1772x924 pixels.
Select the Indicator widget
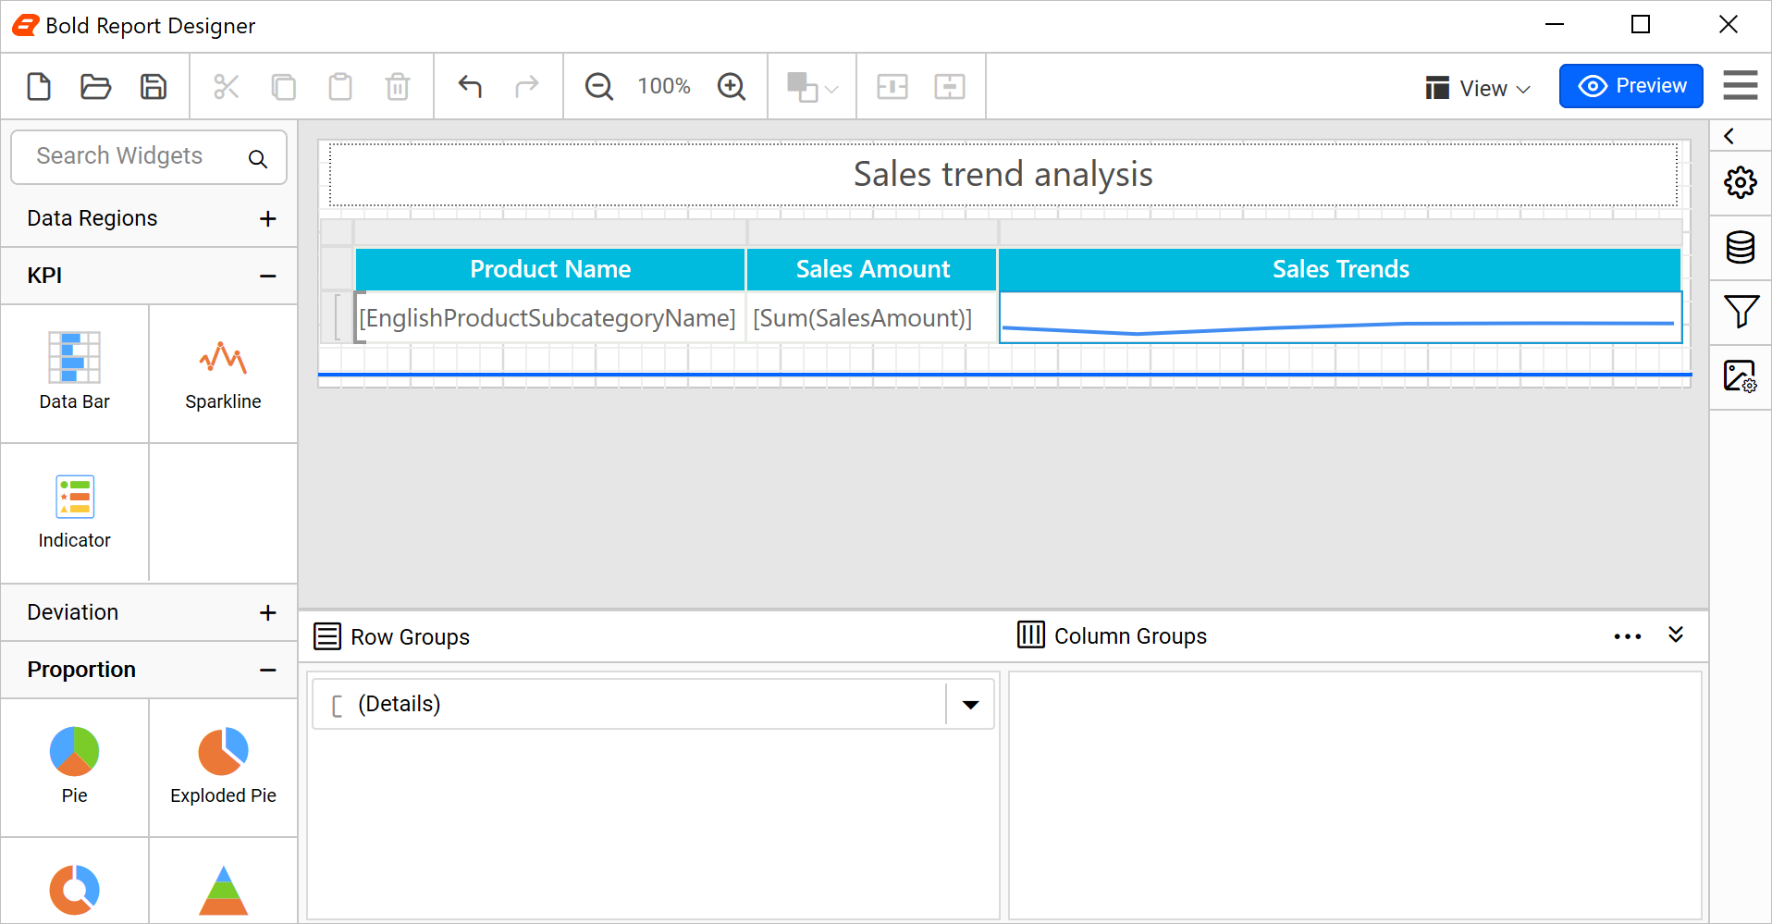coord(75,511)
